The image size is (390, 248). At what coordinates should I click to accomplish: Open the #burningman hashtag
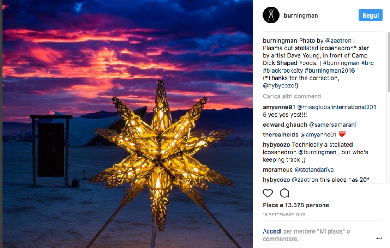pyautogui.click(x=341, y=63)
